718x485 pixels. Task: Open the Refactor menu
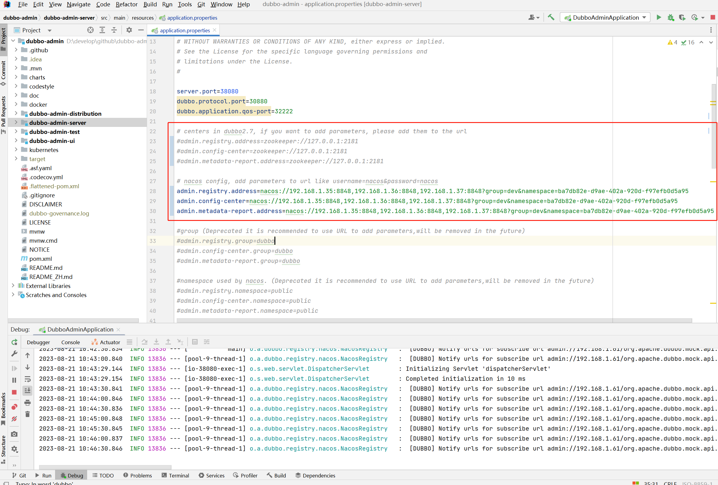[x=126, y=4]
